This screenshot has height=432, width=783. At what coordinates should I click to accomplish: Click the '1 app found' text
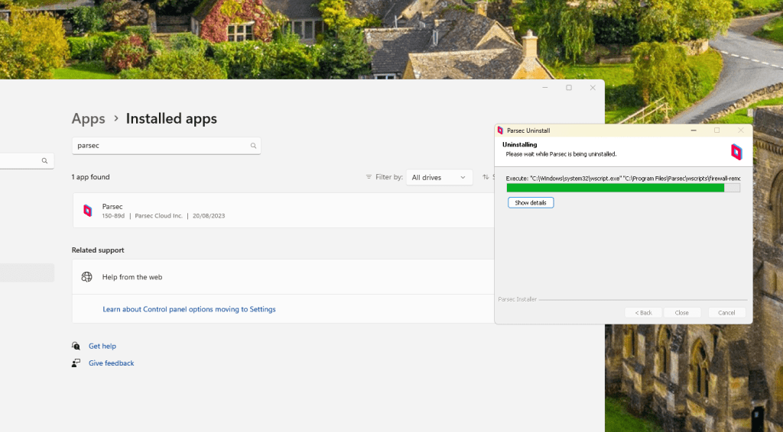tap(90, 177)
